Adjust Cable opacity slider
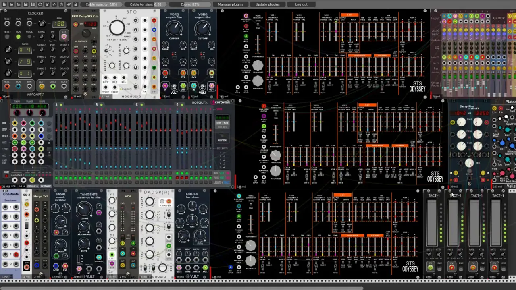 coord(101,4)
